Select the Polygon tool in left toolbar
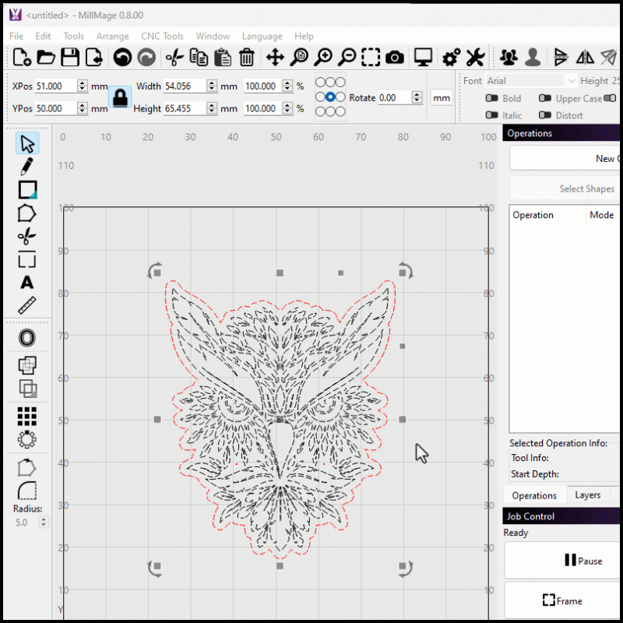 27,213
